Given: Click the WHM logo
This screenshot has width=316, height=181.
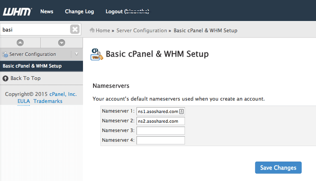Looking at the screenshot, I should click(x=17, y=12).
